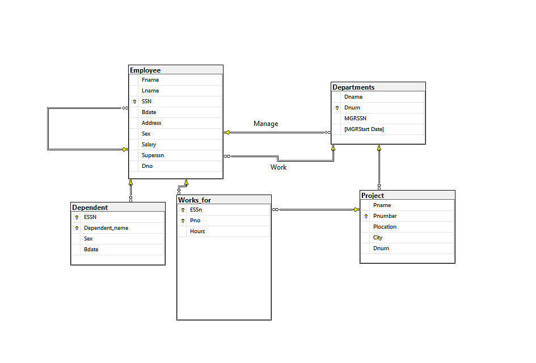This screenshot has height=363, width=536.
Task: Click the key icon next to Dnum in Departments
Action: (337, 108)
